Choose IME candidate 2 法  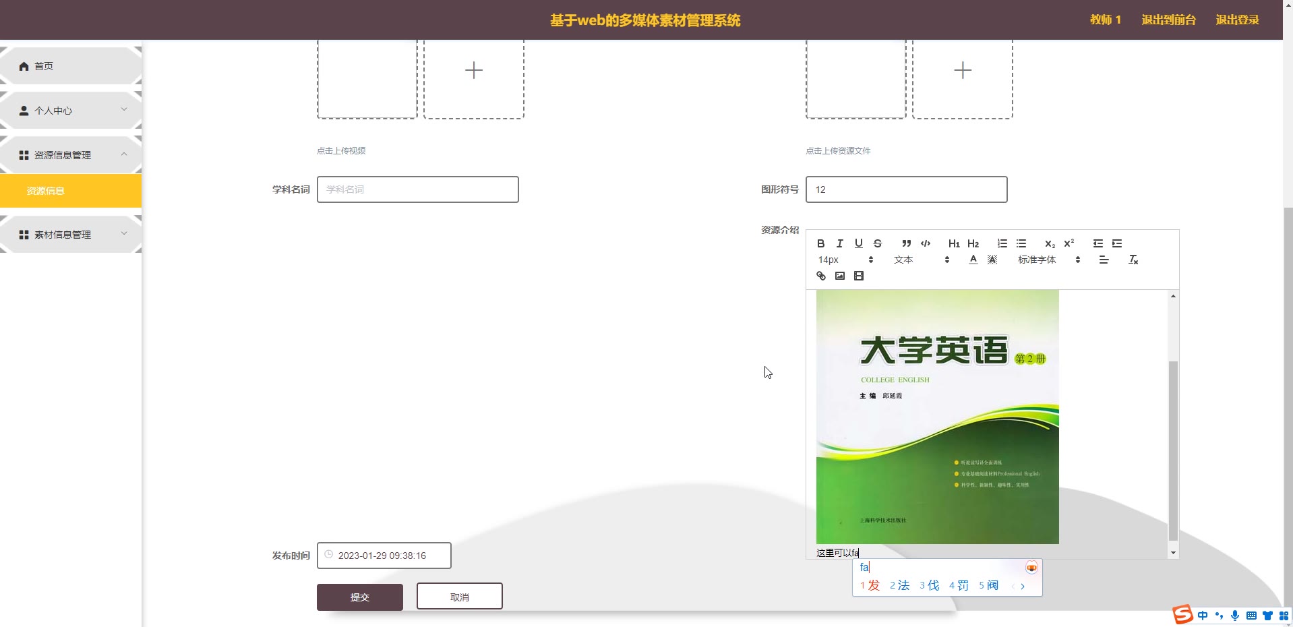point(900,585)
